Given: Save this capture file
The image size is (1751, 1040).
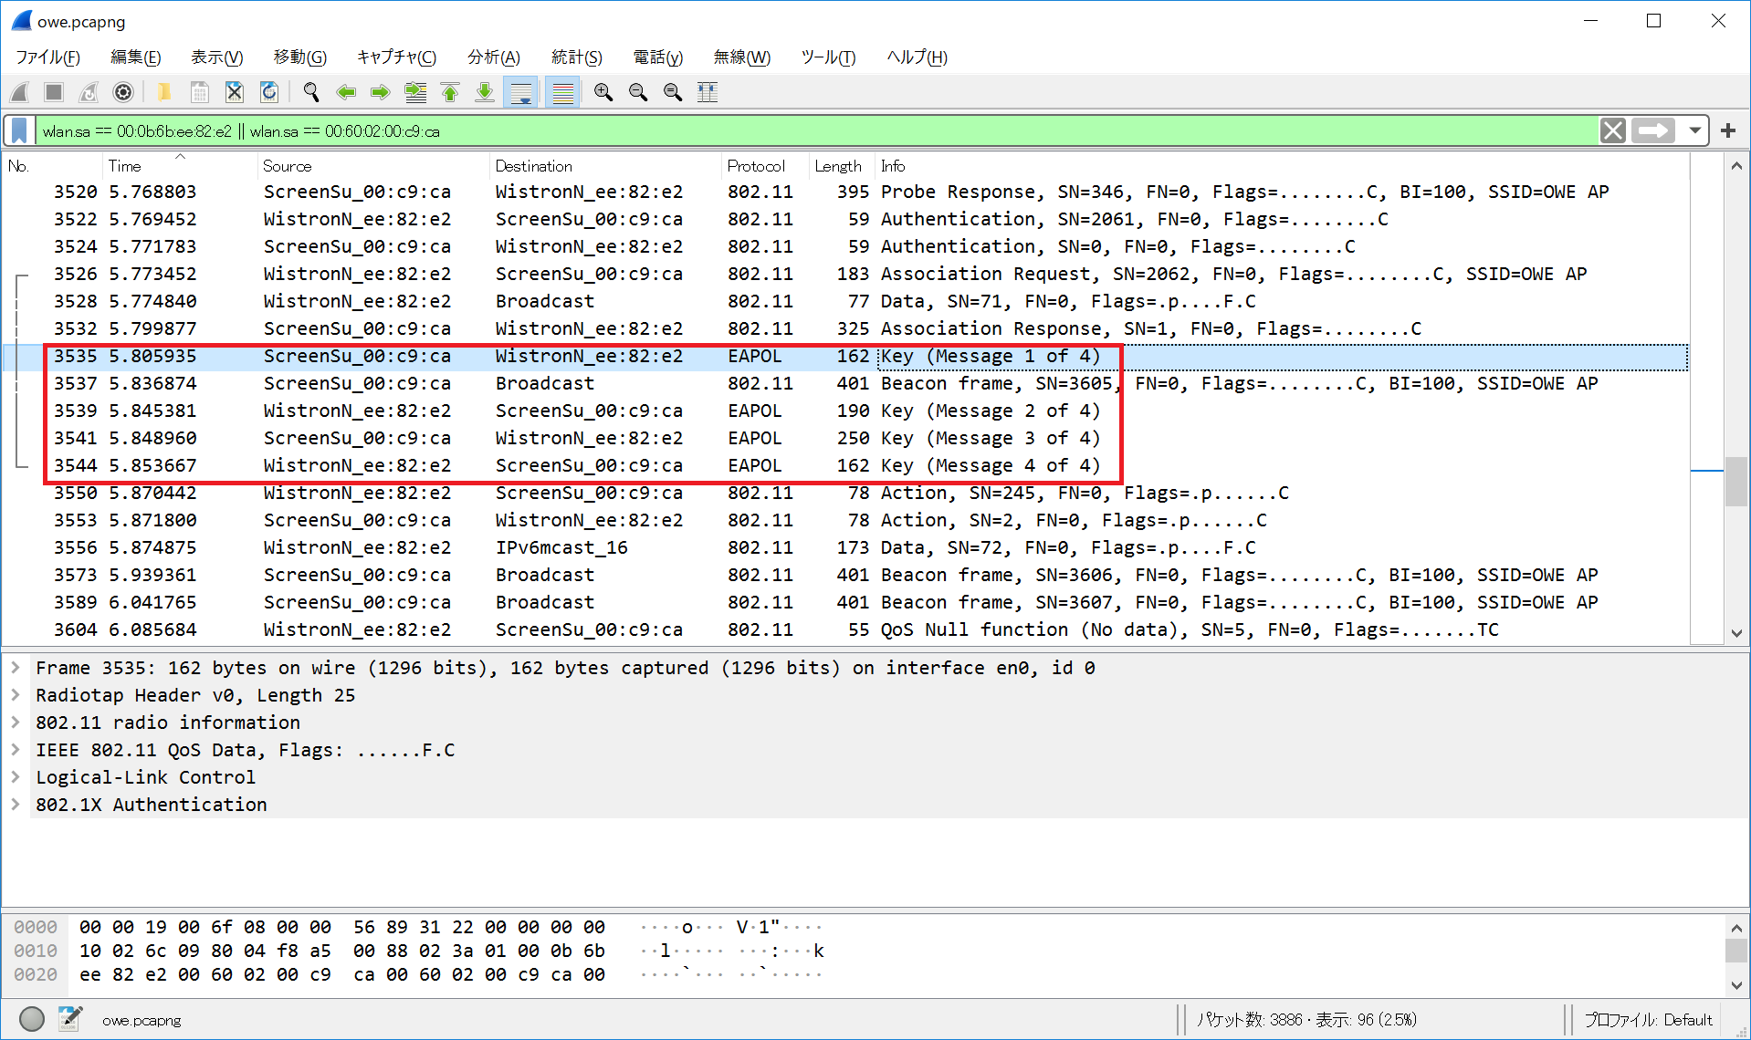Looking at the screenshot, I should coord(199,92).
